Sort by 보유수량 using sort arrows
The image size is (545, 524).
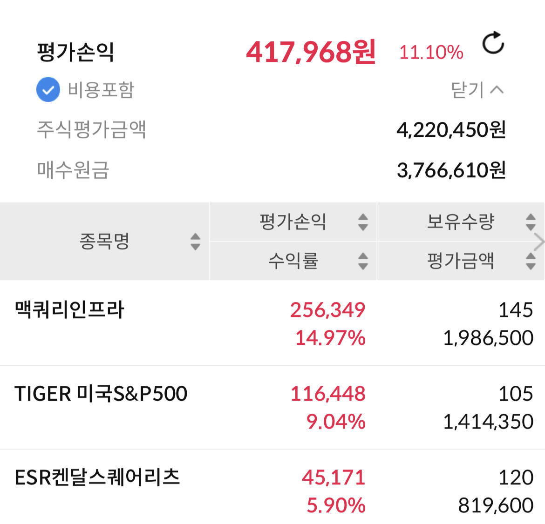(x=531, y=222)
